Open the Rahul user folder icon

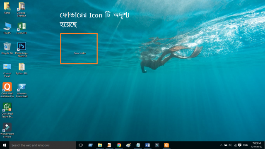(x=7, y=7)
